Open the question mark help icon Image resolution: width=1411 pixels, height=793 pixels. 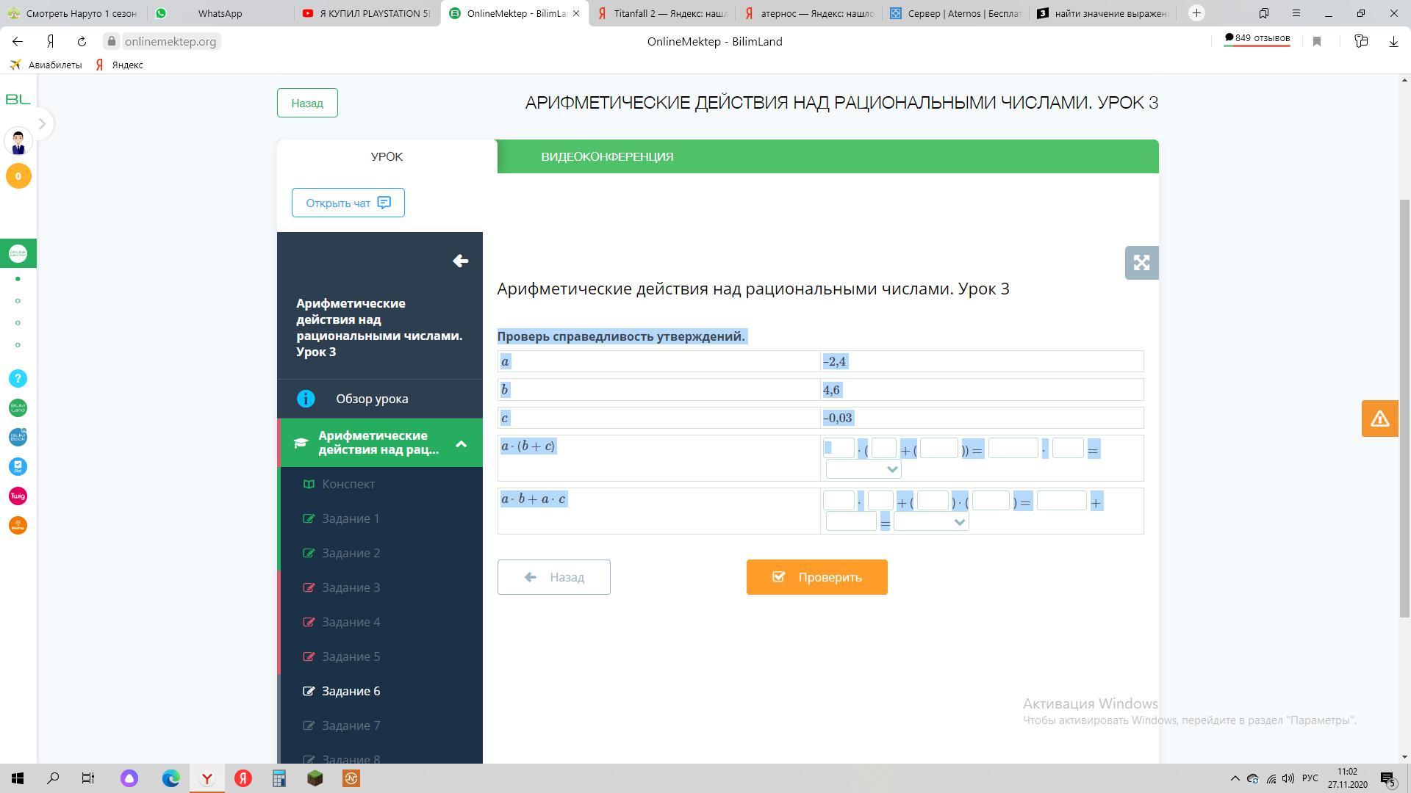coord(18,378)
